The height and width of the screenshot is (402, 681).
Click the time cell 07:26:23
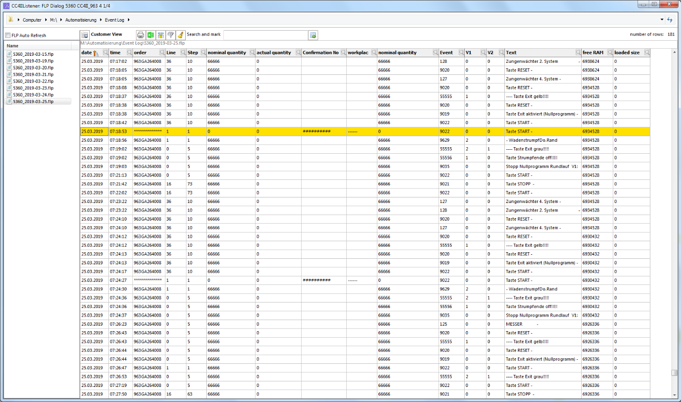coord(120,324)
